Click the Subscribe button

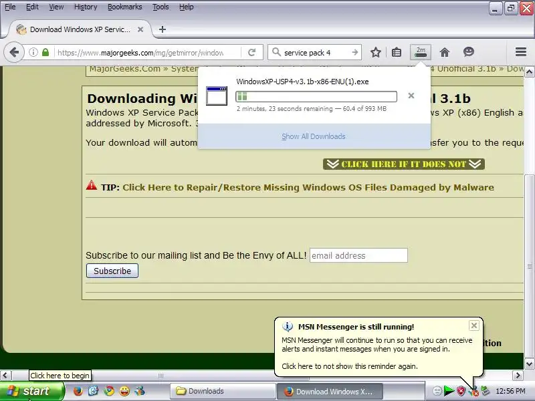(x=112, y=271)
